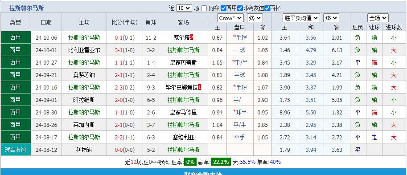
Task: Click the 盘口 column header
Action: pyautogui.click(x=240, y=27)
